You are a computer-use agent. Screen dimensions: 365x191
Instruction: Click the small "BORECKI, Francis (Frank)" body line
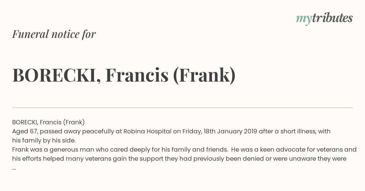click(48, 122)
